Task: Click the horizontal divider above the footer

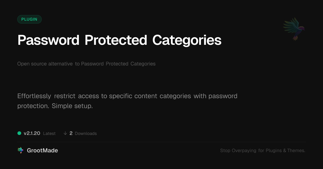Action: point(161,142)
